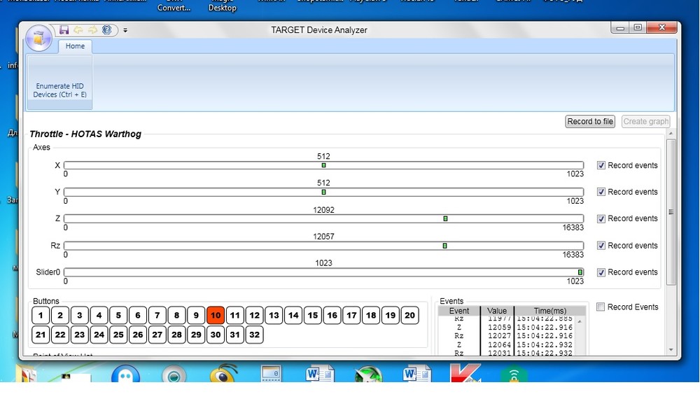Click button 2 indicator
Viewport: 700px width, 399px height.
click(x=59, y=315)
